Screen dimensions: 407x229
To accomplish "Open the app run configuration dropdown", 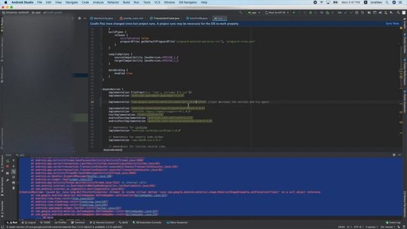I will click(254, 13).
